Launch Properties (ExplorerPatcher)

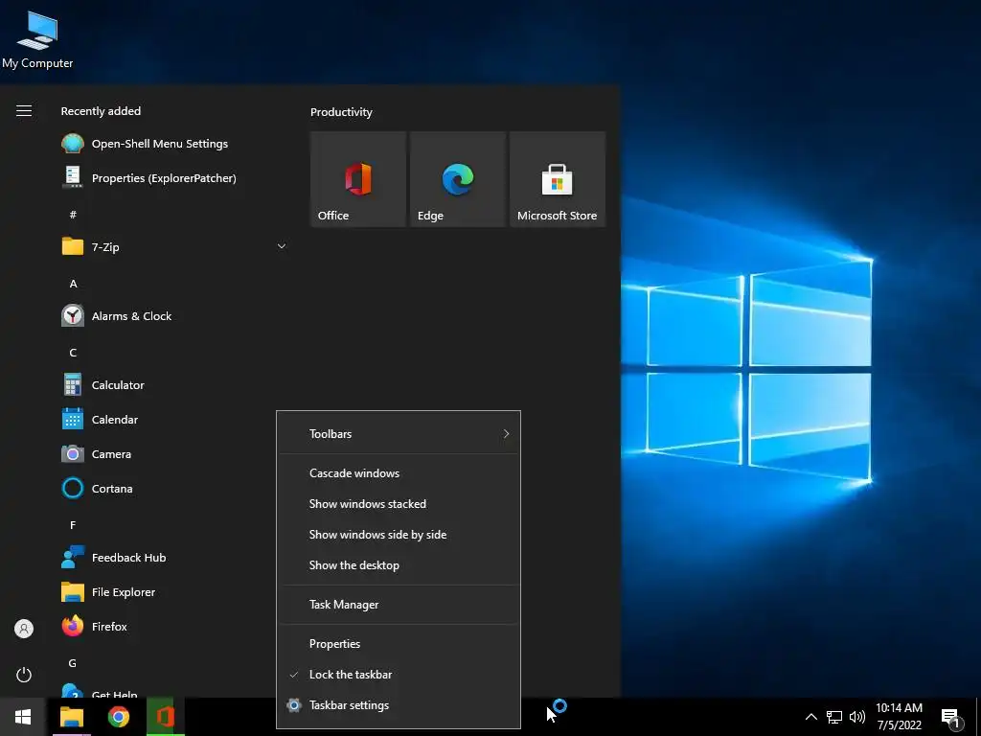coord(175,177)
